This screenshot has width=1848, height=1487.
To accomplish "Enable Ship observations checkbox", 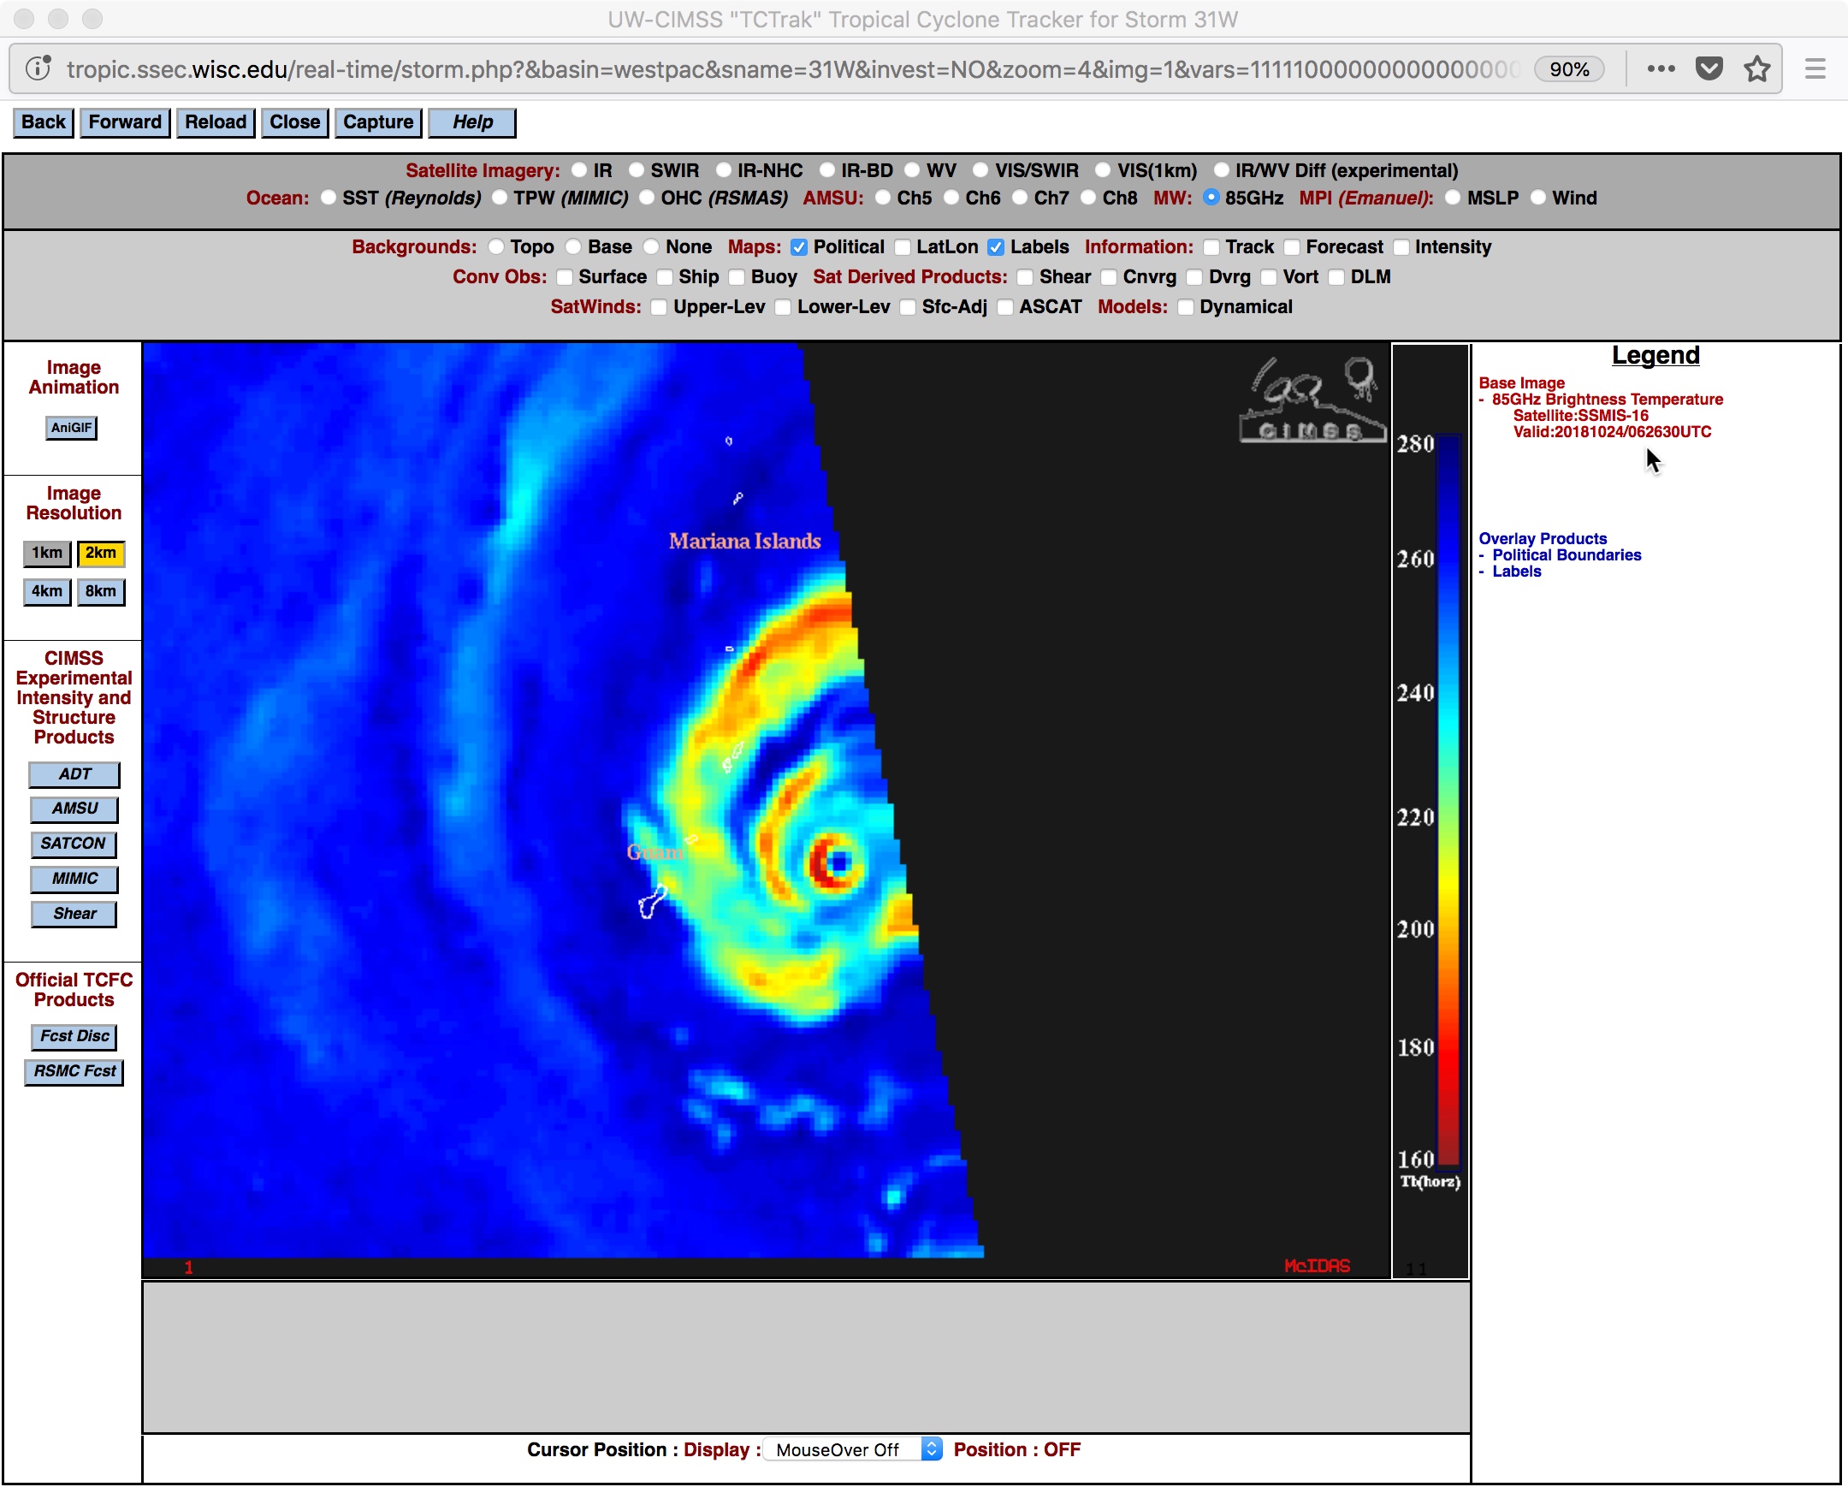I will tap(665, 278).
